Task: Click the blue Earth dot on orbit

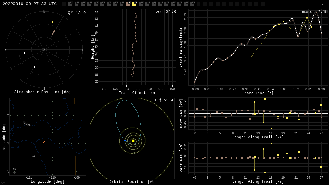Action: click(125, 141)
